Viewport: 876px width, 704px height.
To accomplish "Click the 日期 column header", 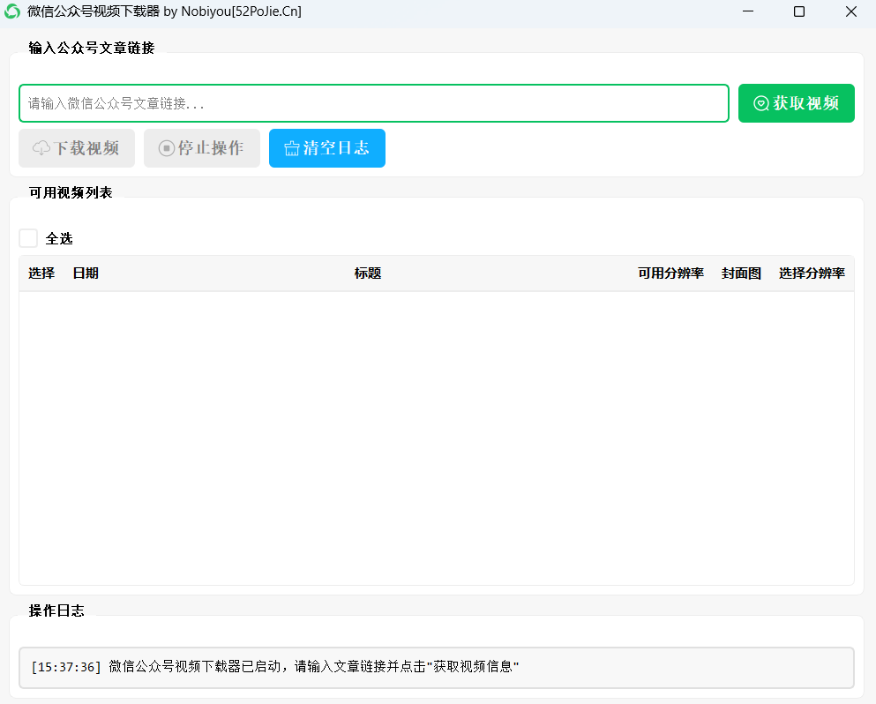I will (86, 273).
